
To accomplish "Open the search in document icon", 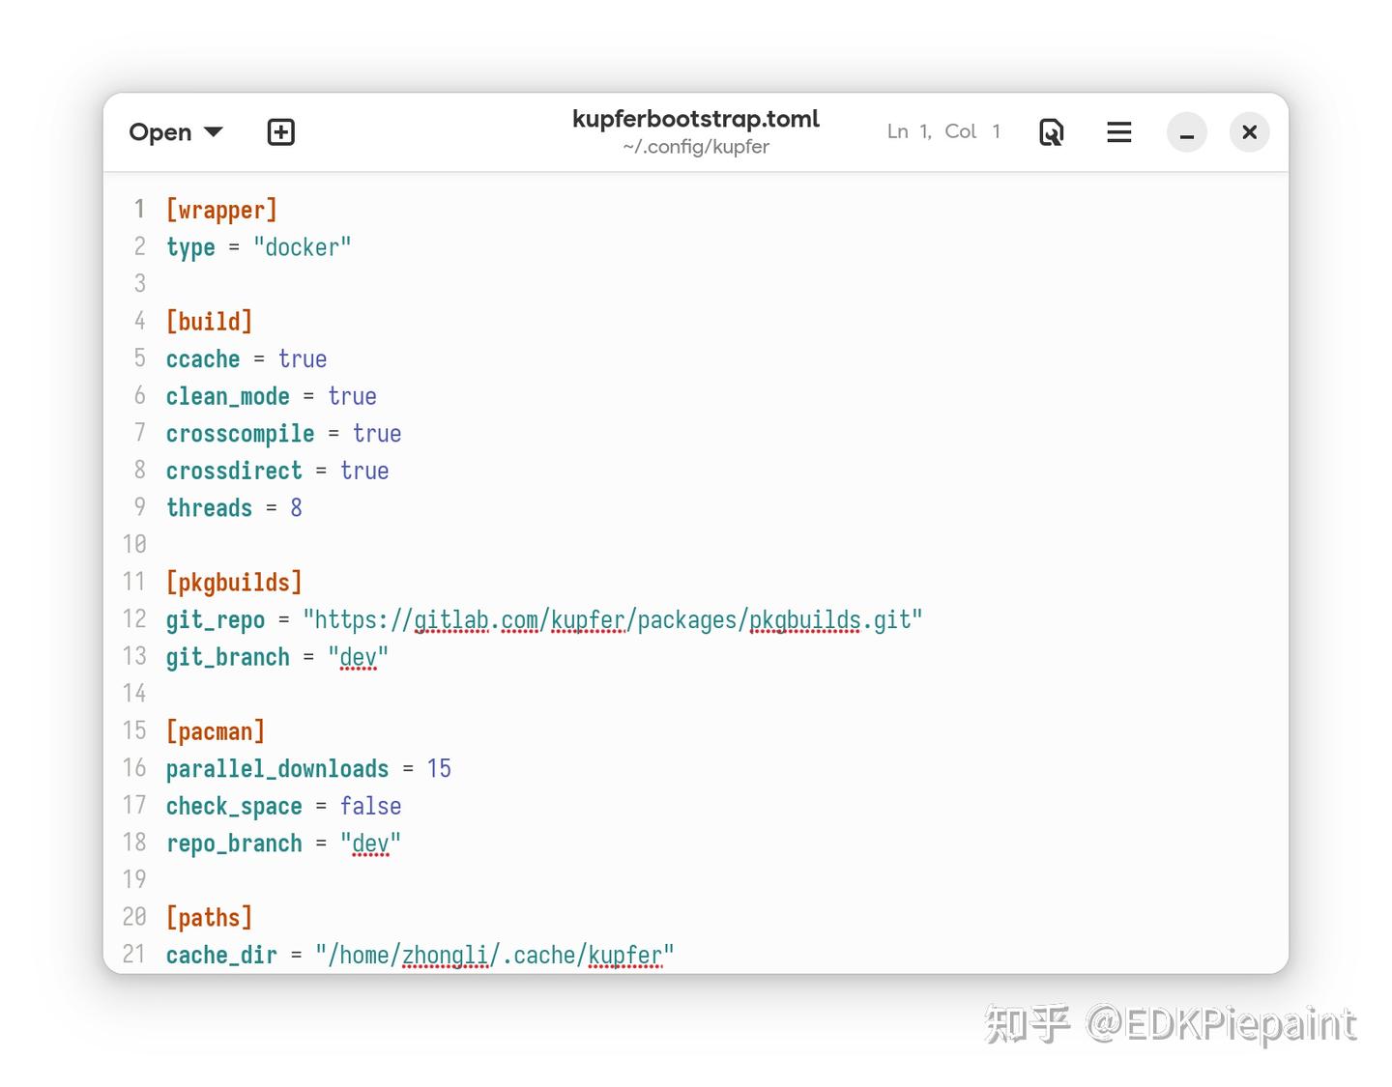I will tap(1052, 132).
